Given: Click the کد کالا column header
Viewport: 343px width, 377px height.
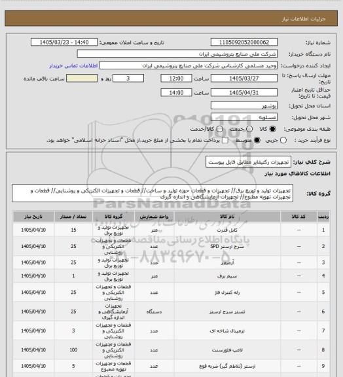Looking at the screenshot, I should pos(298,217).
